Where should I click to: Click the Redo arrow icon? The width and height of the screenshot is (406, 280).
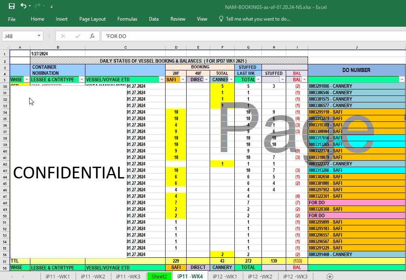coord(38,6)
